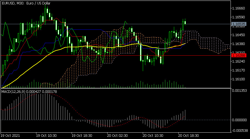Click the 1.16170 price axis label

point(239,70)
